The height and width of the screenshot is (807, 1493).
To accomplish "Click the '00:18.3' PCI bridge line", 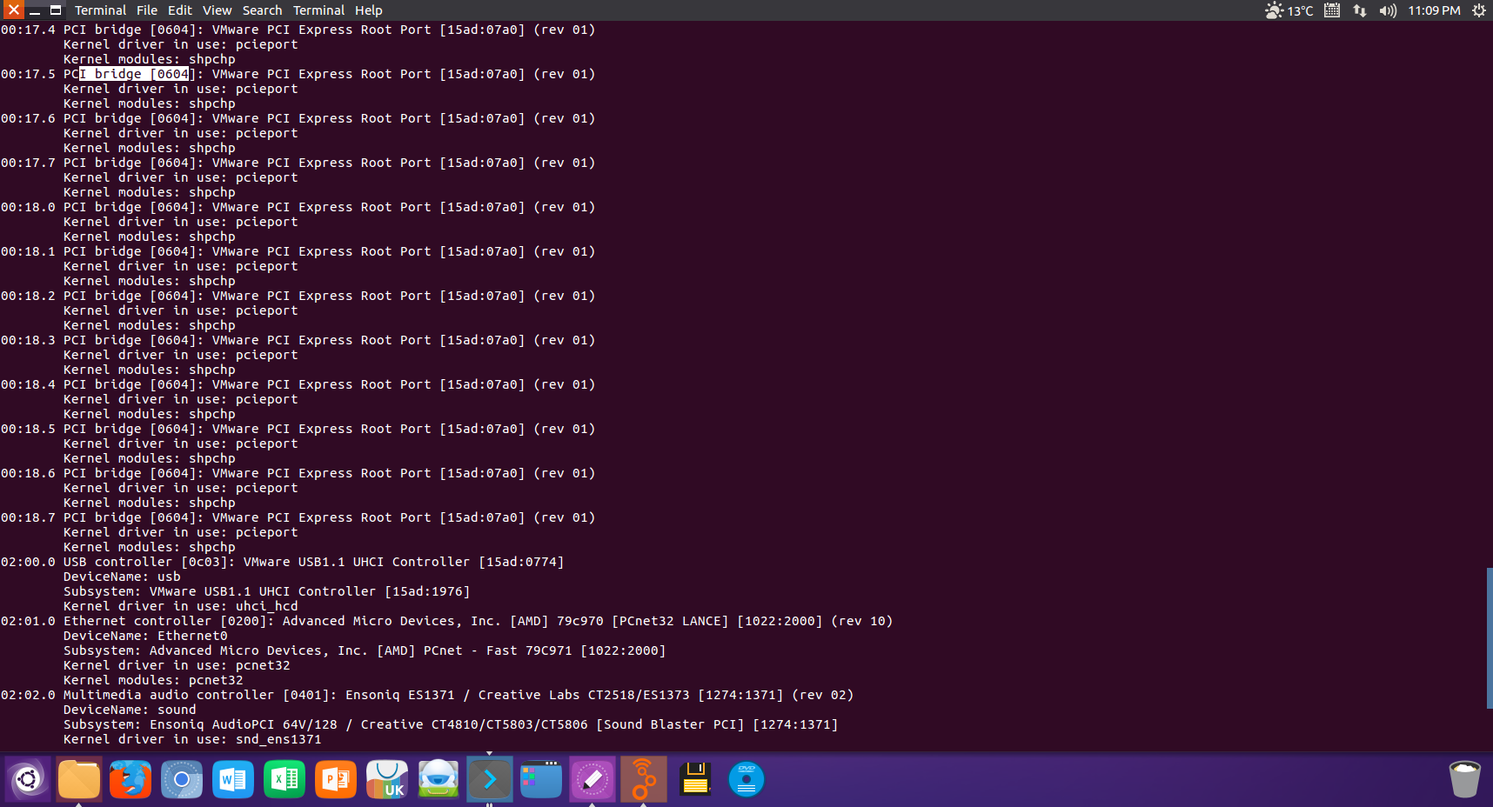I will [298, 340].
